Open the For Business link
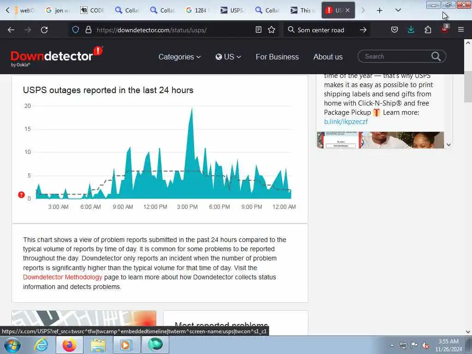The image size is (472, 354). coord(277,57)
